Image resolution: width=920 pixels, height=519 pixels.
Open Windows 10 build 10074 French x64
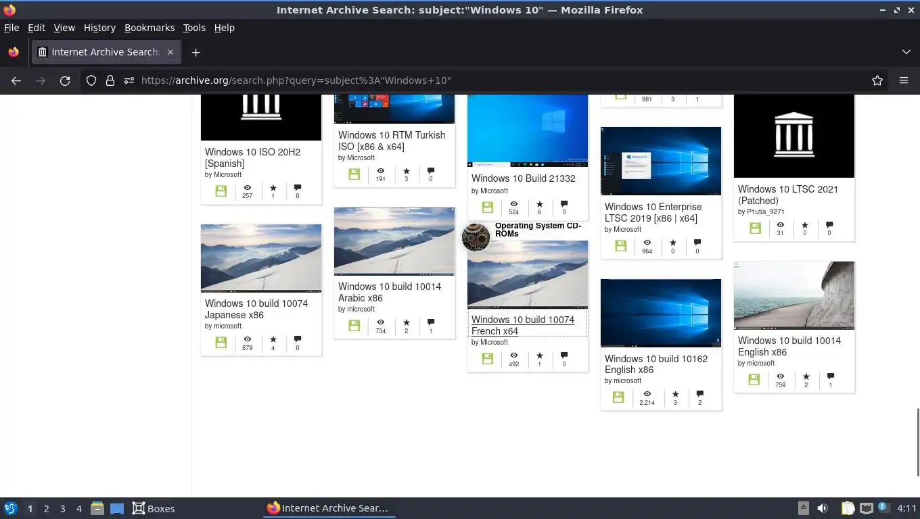[x=523, y=325]
